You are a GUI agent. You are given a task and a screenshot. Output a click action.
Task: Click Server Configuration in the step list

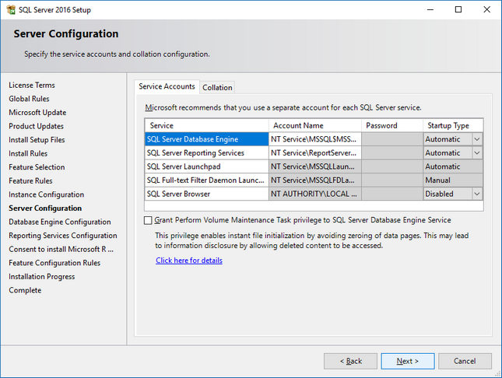pyautogui.click(x=45, y=208)
